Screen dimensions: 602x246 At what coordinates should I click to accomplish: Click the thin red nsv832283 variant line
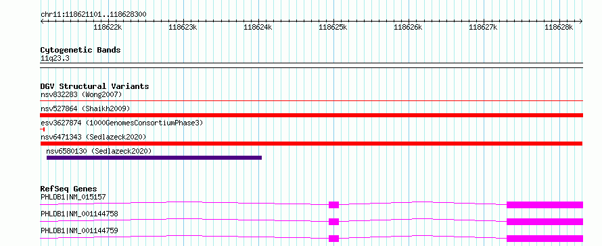(311, 101)
